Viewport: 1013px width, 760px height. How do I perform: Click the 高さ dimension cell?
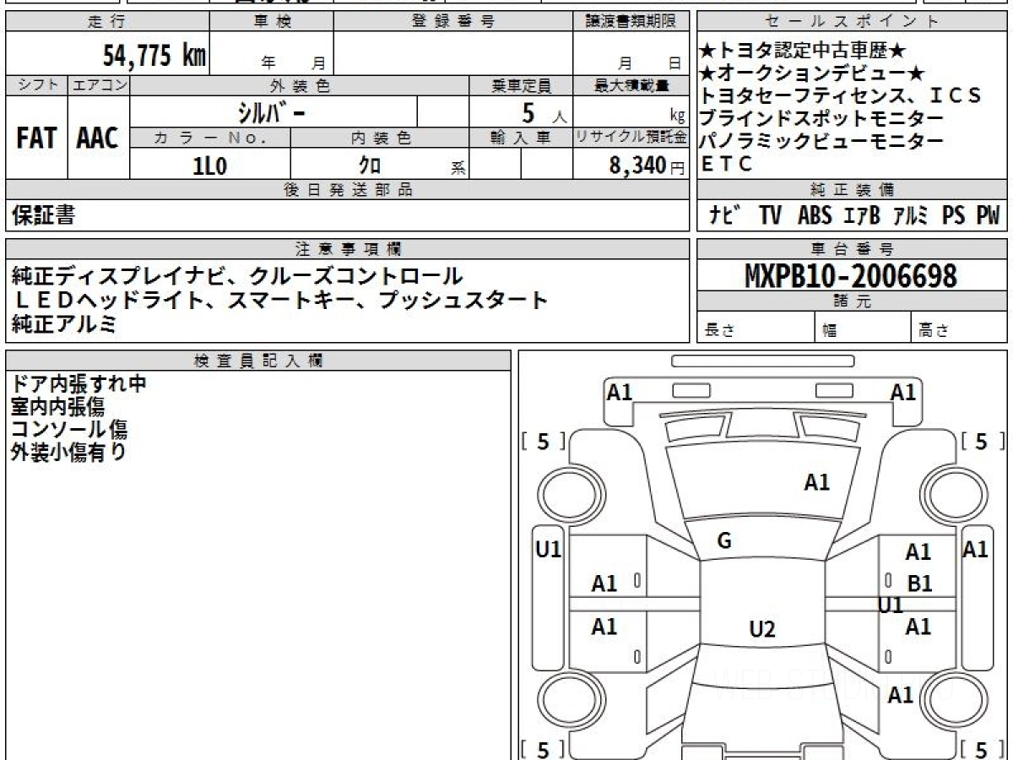pyautogui.click(x=960, y=328)
